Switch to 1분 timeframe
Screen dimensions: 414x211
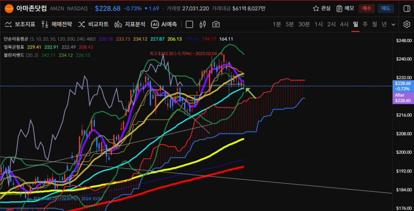(x=277, y=25)
